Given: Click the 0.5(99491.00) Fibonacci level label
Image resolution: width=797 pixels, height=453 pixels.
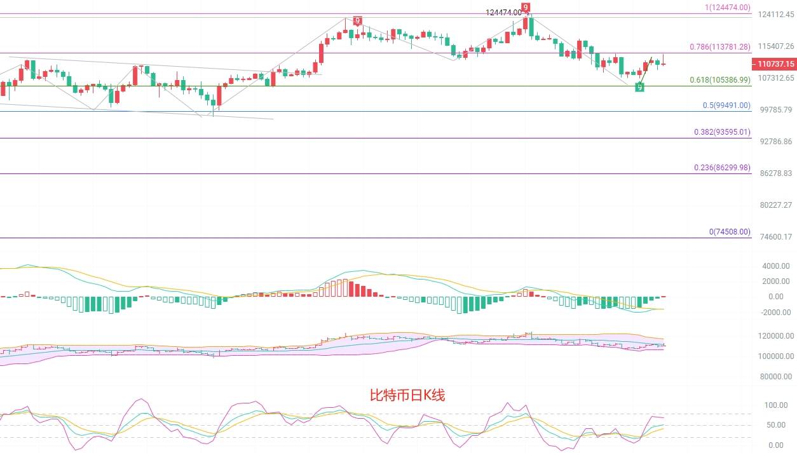Looking at the screenshot, I should [x=726, y=105].
